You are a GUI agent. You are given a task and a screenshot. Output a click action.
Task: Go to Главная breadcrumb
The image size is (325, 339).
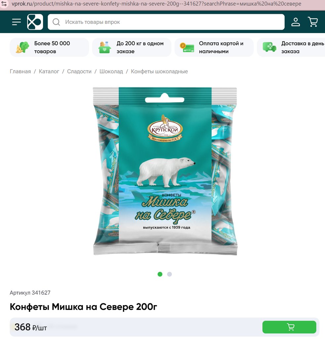click(x=20, y=72)
